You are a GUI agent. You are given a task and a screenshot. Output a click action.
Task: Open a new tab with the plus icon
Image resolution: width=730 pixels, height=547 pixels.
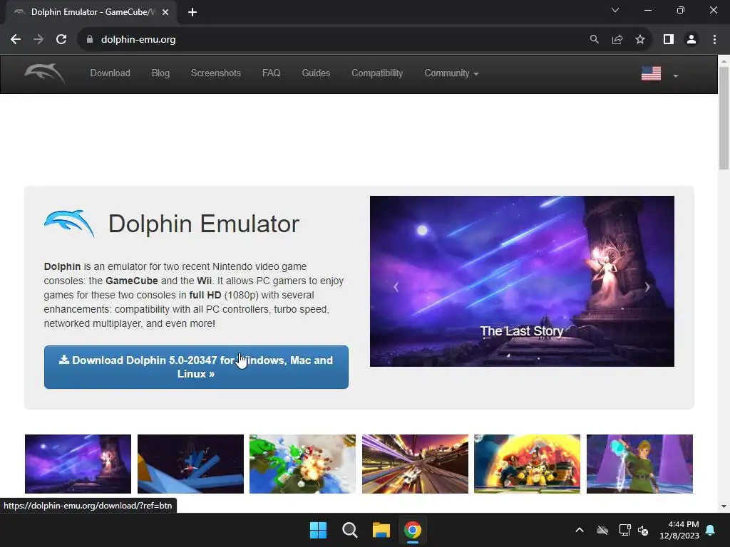[x=192, y=12]
